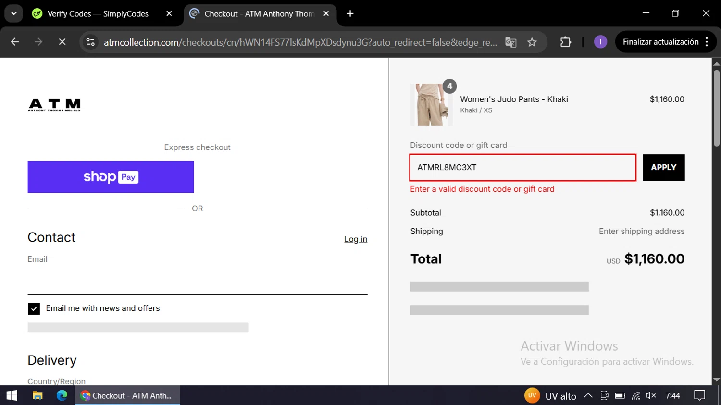Follow the Log in link

point(356,239)
